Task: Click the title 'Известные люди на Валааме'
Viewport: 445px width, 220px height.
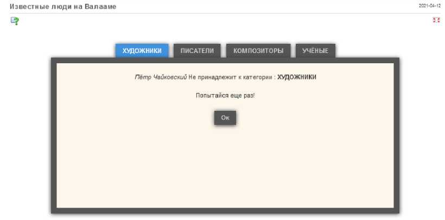Action: (63, 6)
